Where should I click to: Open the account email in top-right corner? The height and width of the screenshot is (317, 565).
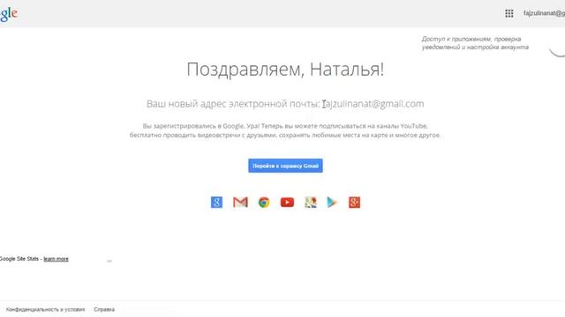pos(544,13)
